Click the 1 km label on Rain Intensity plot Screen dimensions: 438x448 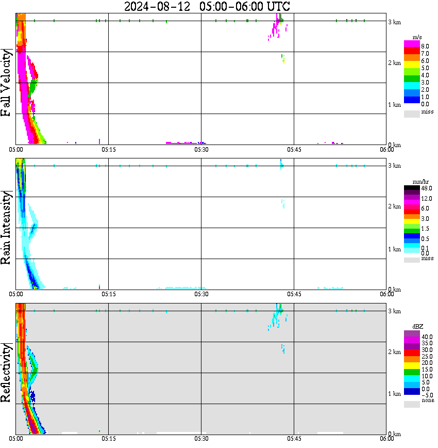click(394, 249)
